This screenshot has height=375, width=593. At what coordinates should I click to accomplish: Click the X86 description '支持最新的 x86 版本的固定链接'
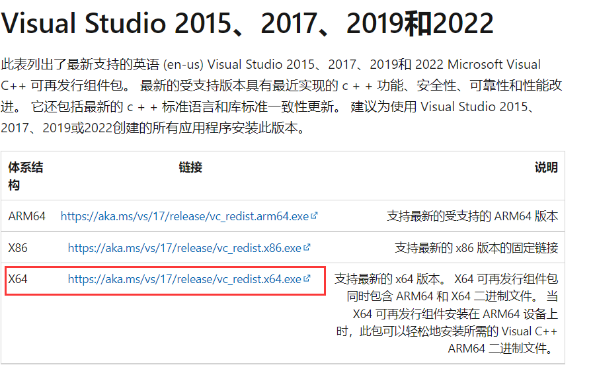[477, 248]
